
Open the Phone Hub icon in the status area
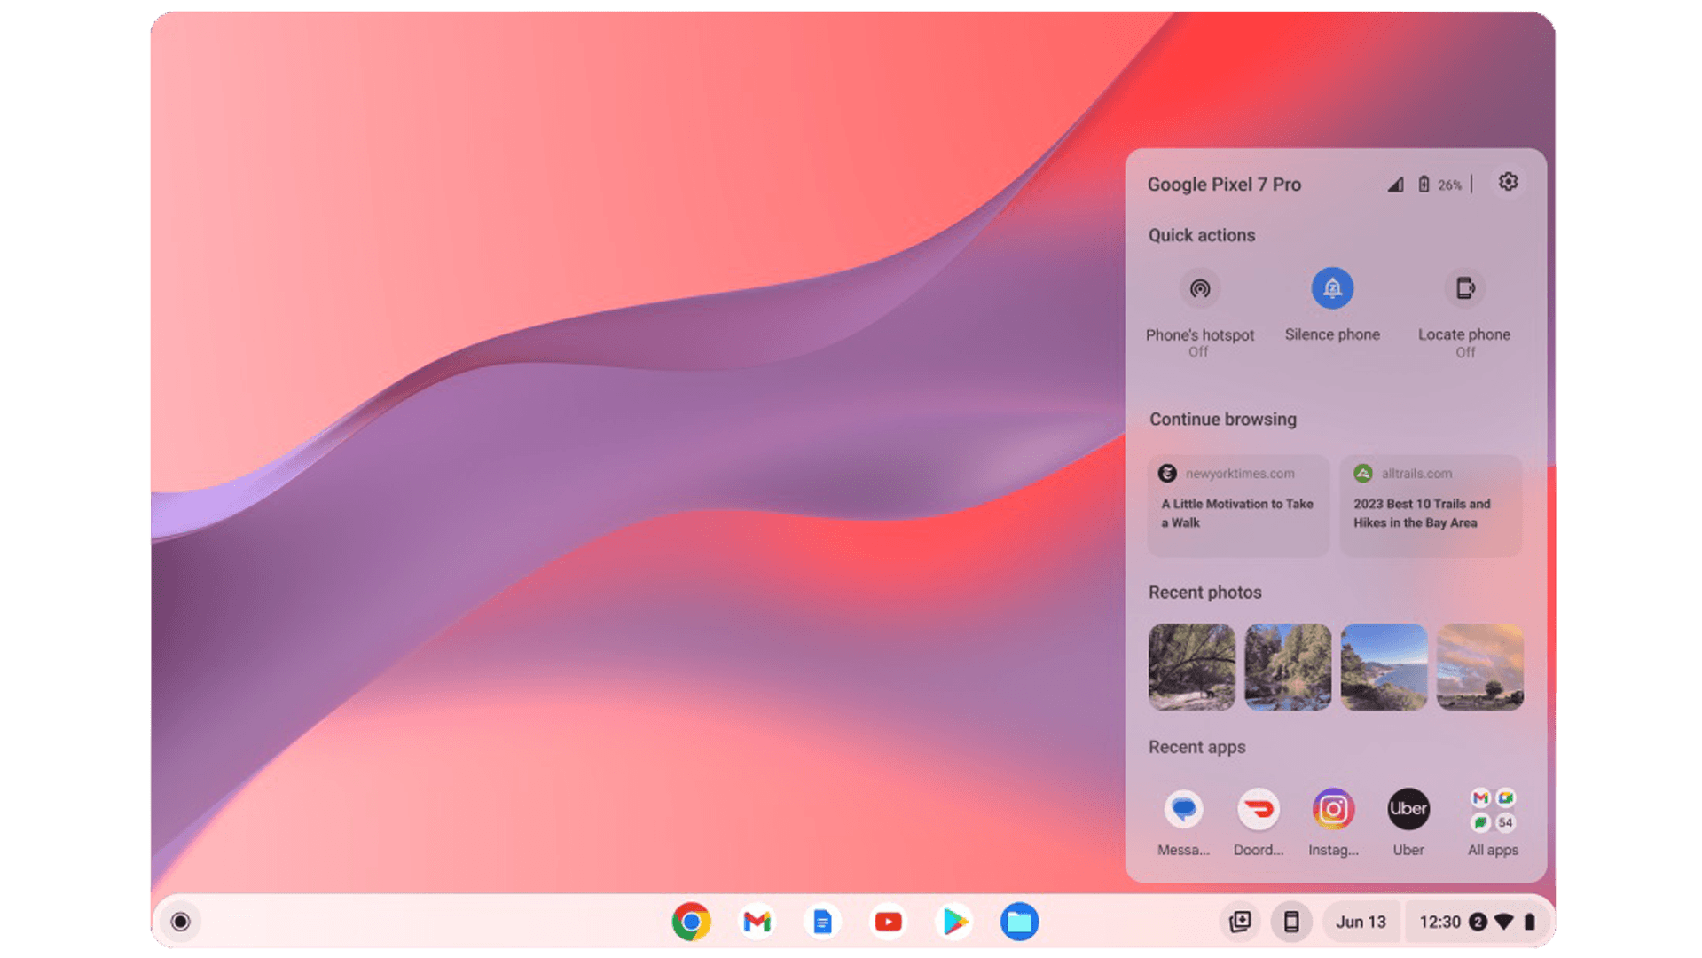pos(1290,922)
